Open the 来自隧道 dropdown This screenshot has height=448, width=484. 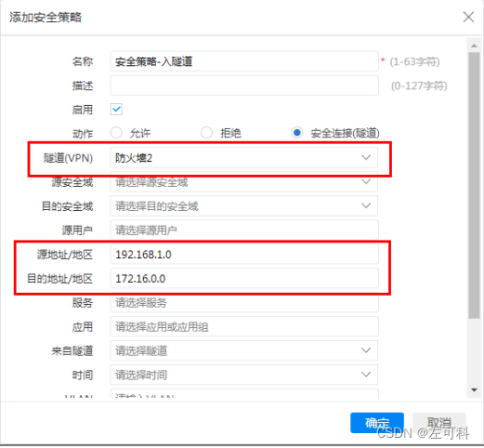pos(244,350)
